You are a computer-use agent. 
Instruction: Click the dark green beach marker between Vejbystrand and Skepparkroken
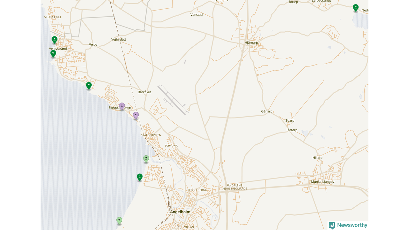89,86
